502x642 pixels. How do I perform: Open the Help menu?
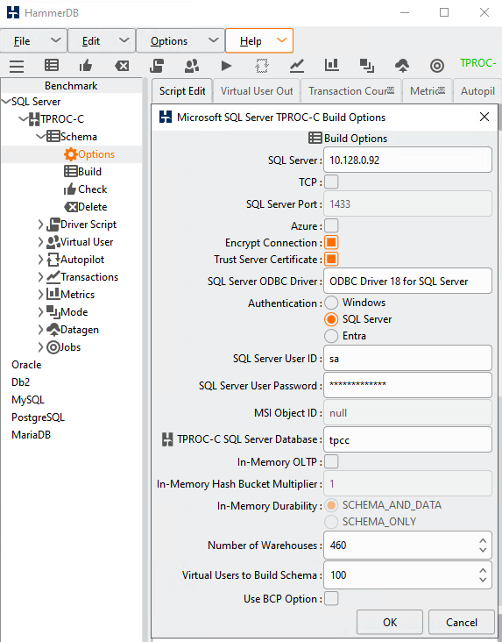coord(259,40)
